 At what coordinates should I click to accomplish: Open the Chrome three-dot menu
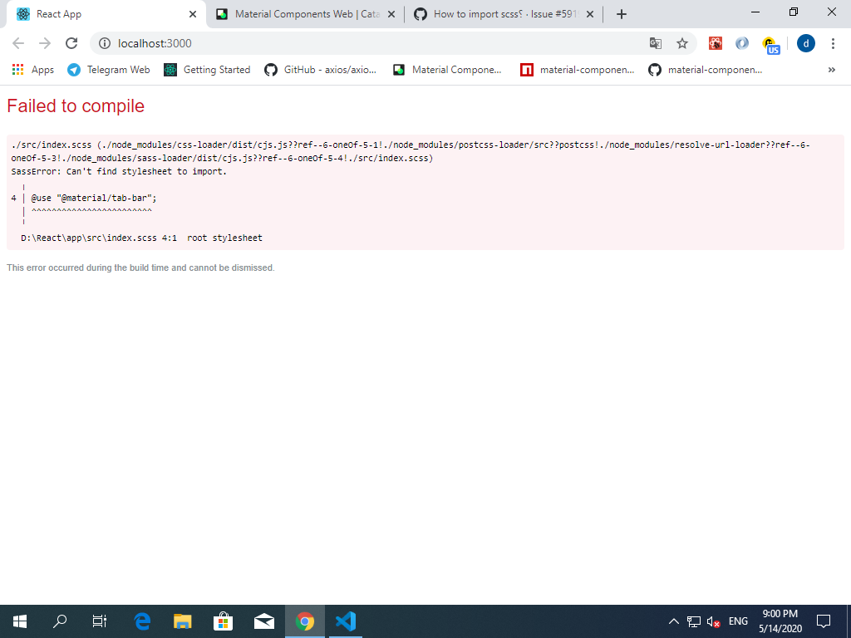[834, 43]
